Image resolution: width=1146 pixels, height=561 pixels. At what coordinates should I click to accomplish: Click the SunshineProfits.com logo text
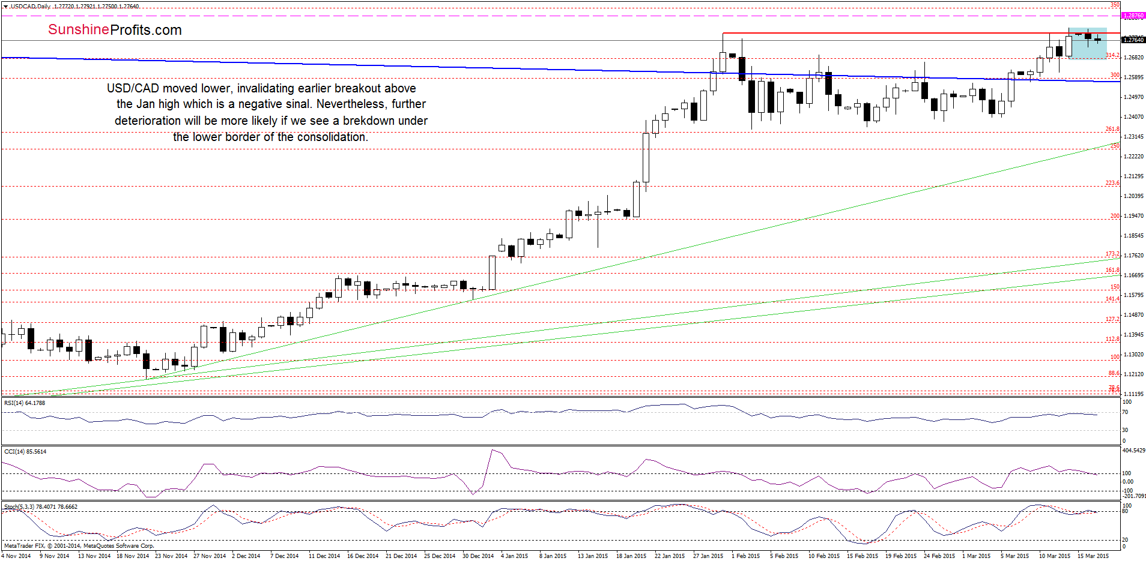coord(115,30)
